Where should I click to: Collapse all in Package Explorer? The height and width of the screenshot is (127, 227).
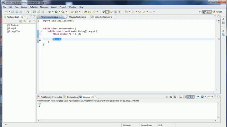pyautogui.click(x=21, y=21)
